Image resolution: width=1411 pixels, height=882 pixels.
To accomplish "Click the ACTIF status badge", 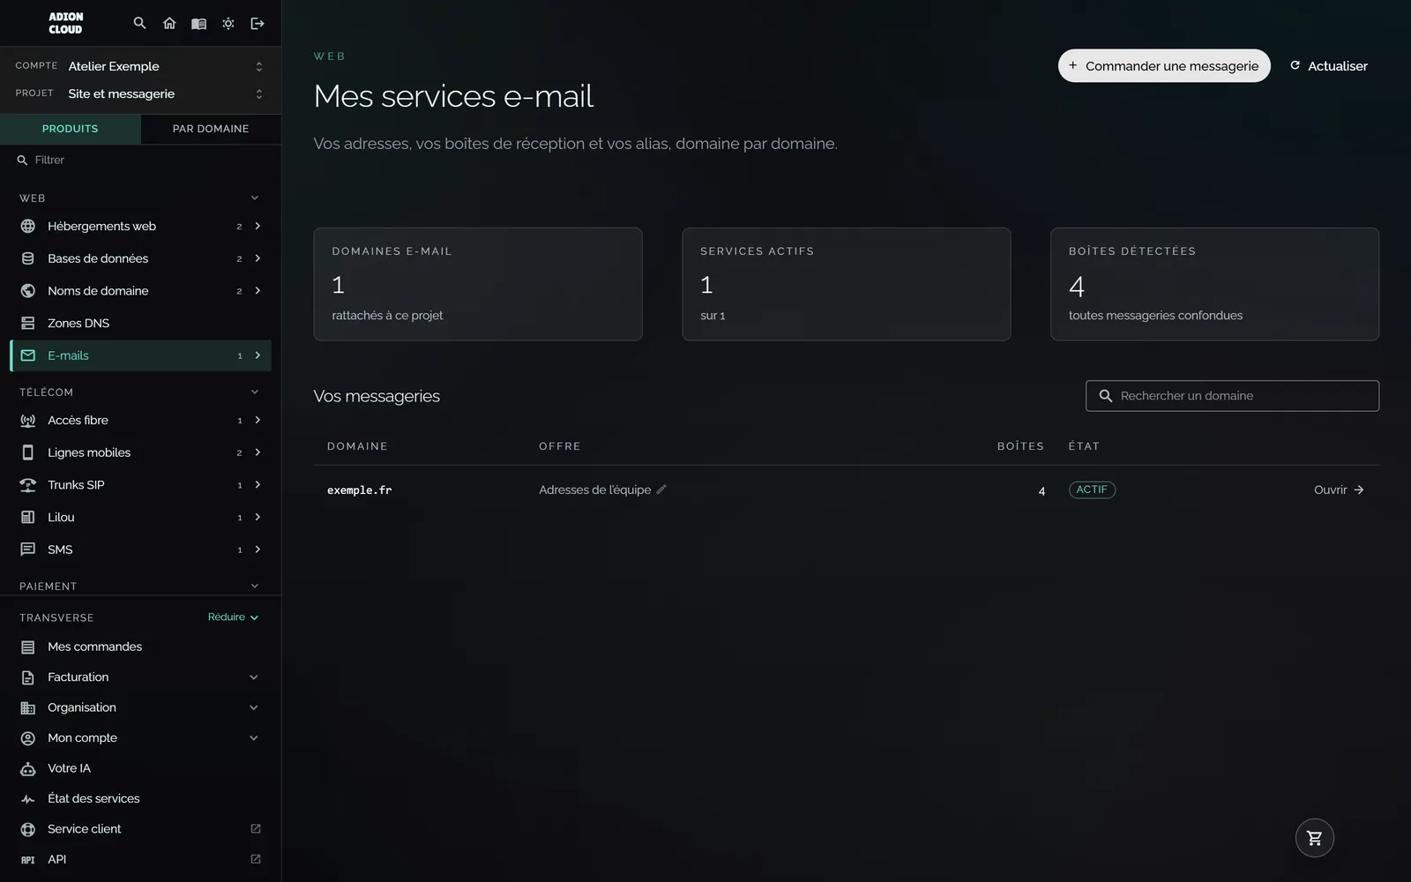I will (x=1092, y=490).
